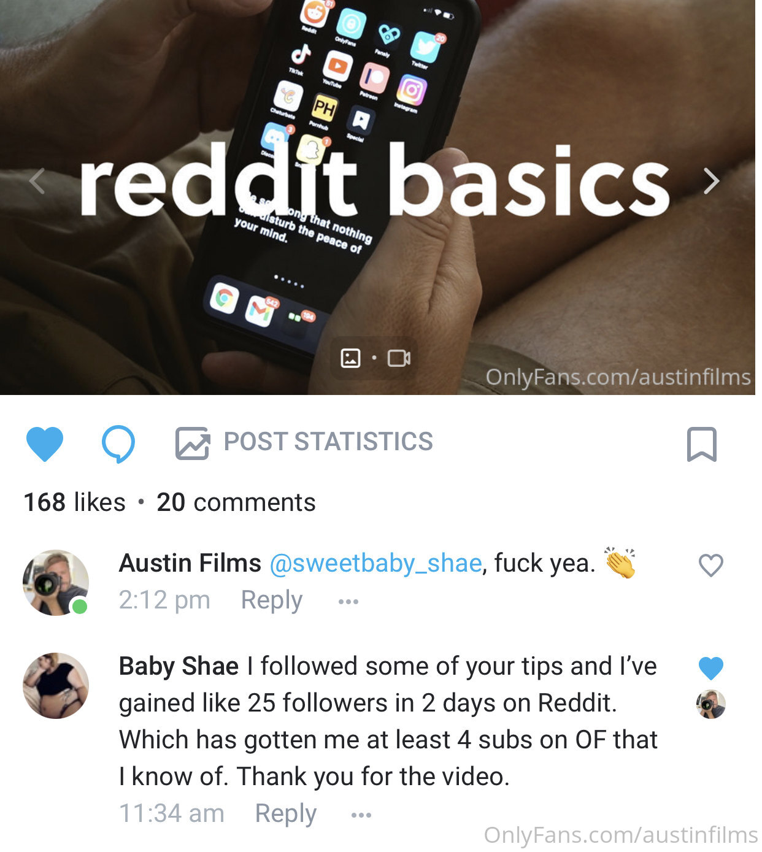This screenshot has width=762, height=852.
Task: Reply to Austin Films' comment
Action: (x=272, y=600)
